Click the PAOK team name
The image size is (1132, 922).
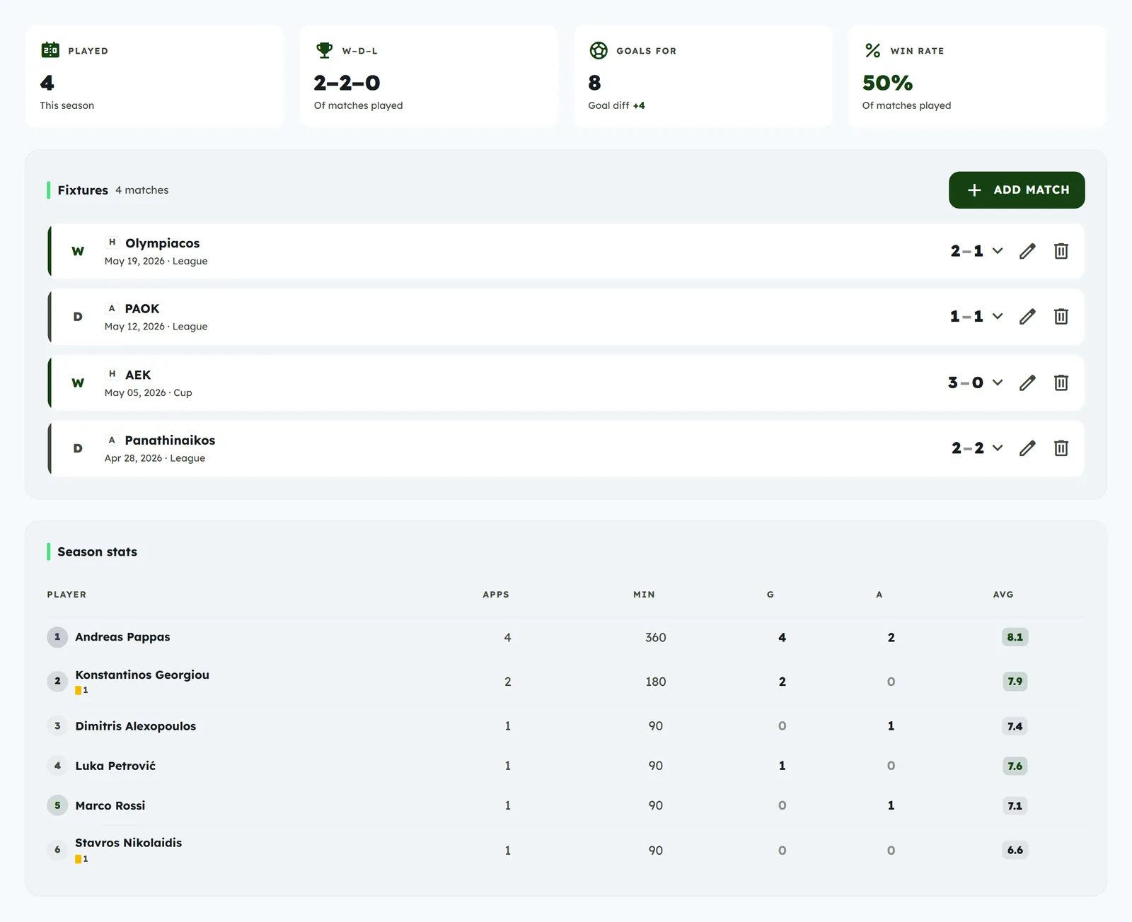point(142,309)
